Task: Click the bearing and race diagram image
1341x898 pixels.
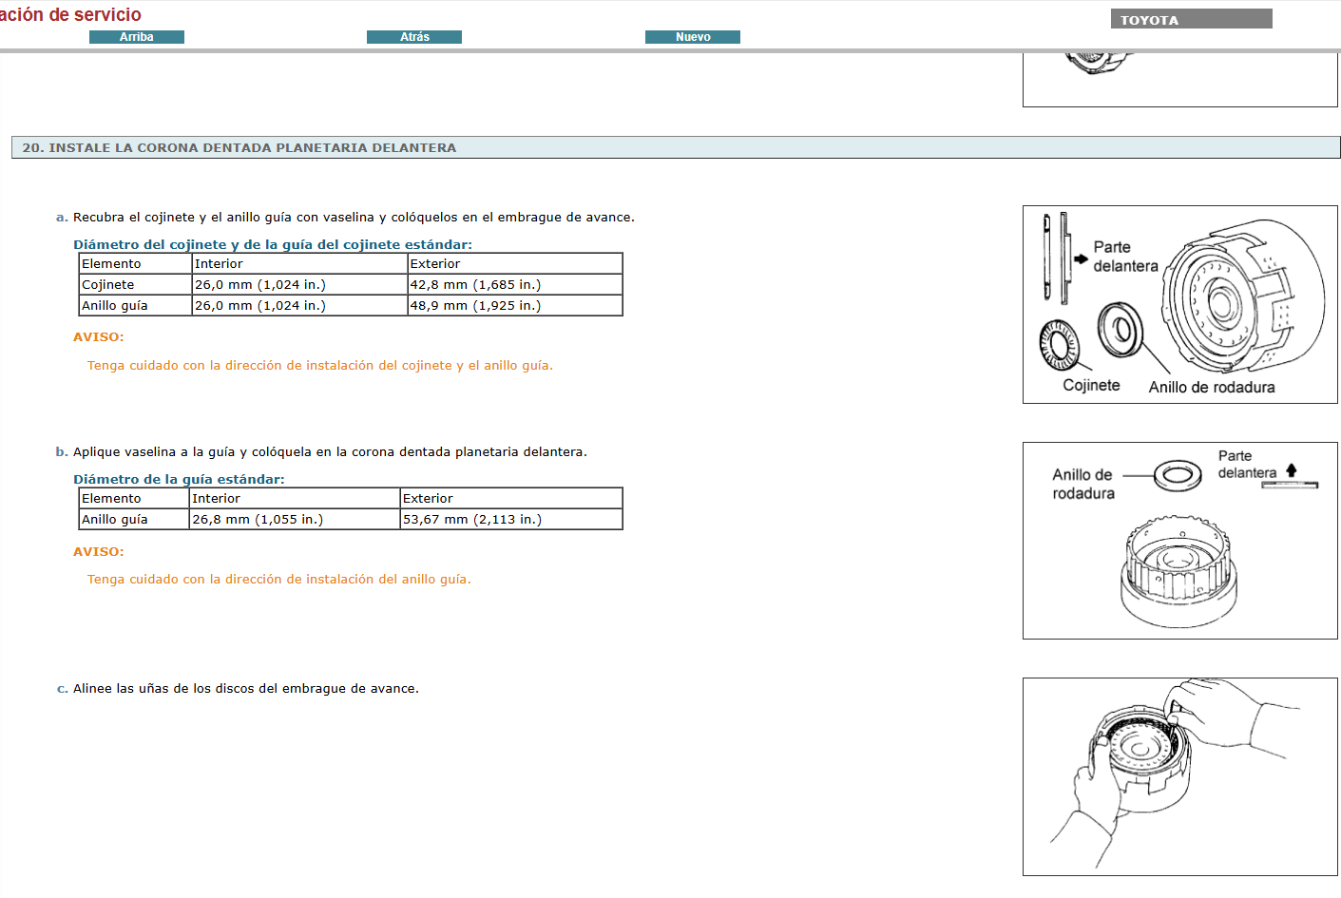Action: (x=1178, y=304)
